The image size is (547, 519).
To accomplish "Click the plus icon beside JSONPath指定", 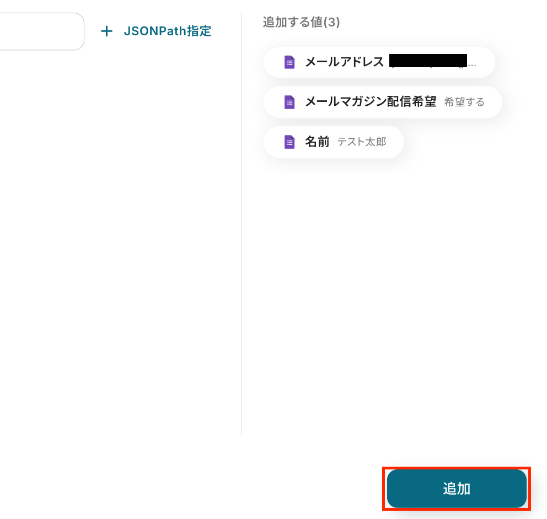I will point(106,31).
